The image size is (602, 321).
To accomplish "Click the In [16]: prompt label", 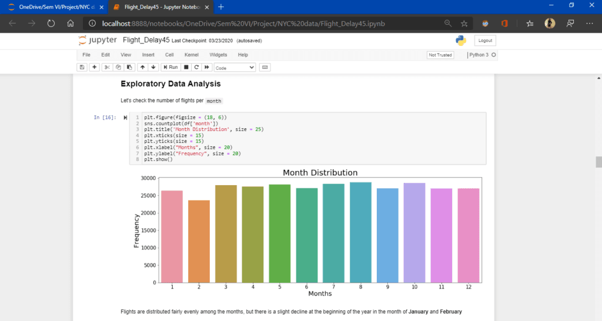I will click(105, 118).
